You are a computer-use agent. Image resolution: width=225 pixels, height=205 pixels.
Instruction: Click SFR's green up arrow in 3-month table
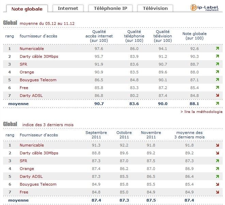tap(217, 161)
